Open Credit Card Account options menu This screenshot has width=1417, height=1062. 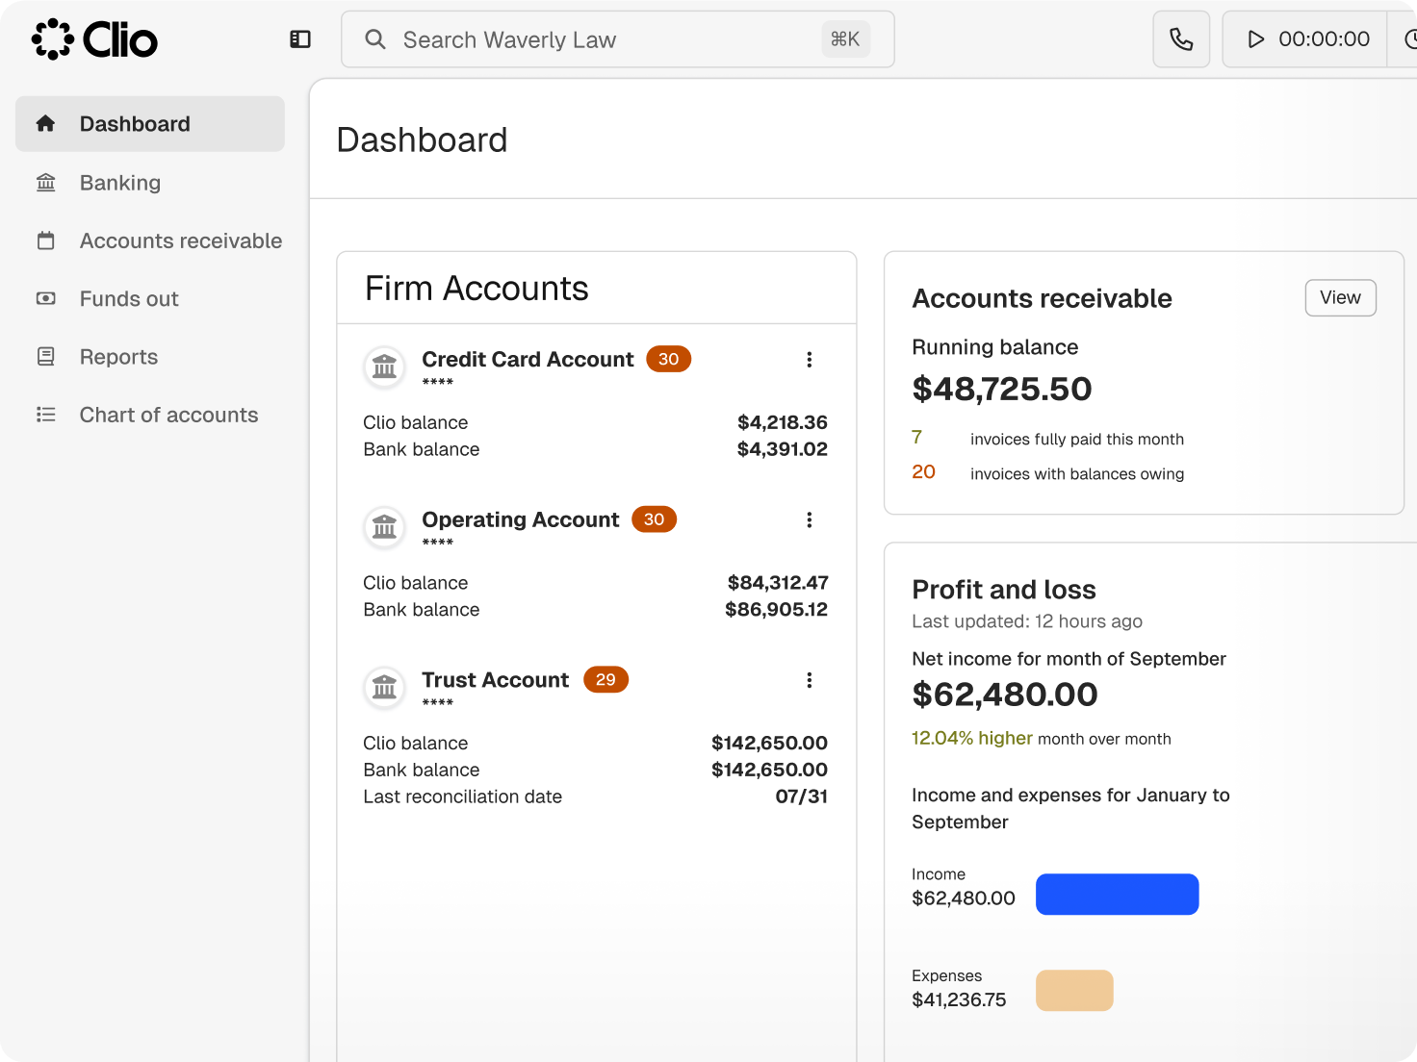coord(809,360)
